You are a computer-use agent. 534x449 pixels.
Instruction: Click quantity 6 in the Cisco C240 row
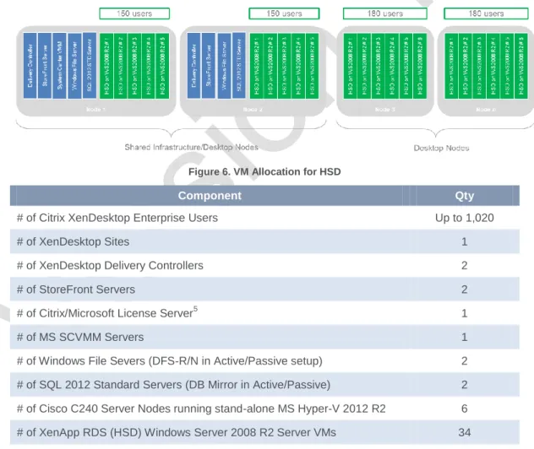tap(465, 408)
